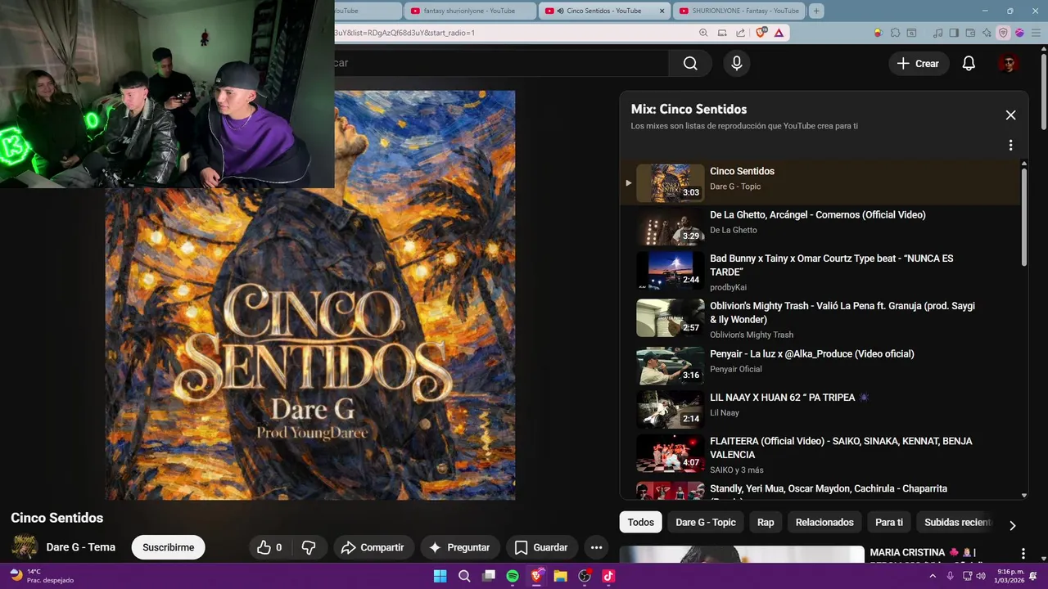
Task: Switch to the fantasy shurionlyone browser tab
Action: (x=469, y=11)
